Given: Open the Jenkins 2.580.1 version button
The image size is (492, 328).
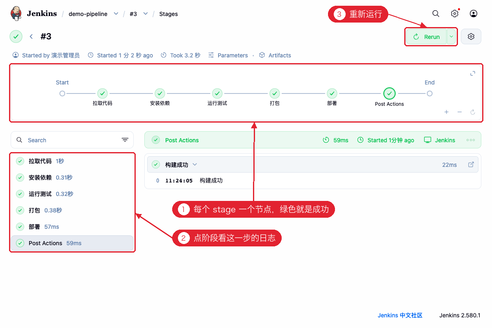Looking at the screenshot, I should tap(460, 315).
